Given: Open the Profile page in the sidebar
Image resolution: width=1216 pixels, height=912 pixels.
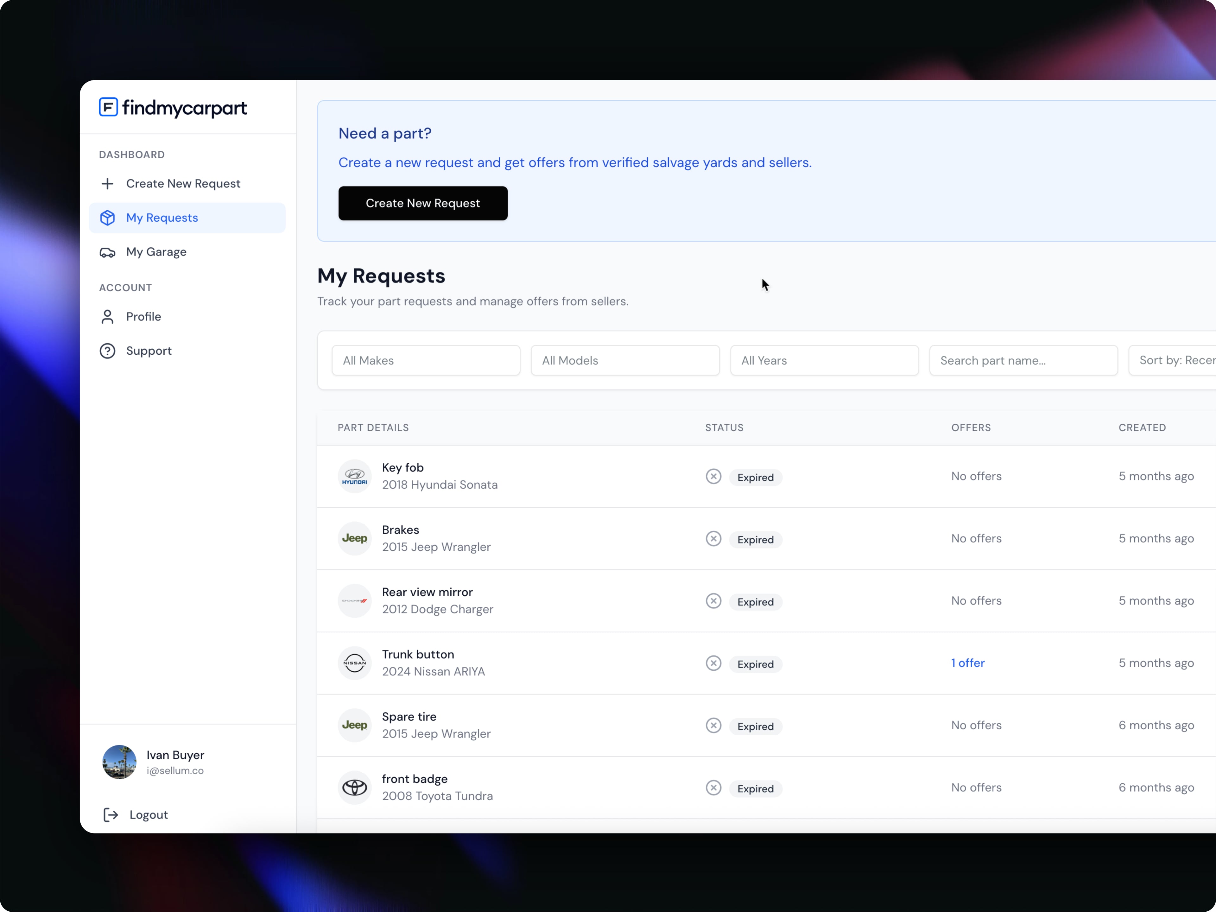Looking at the screenshot, I should (187, 317).
